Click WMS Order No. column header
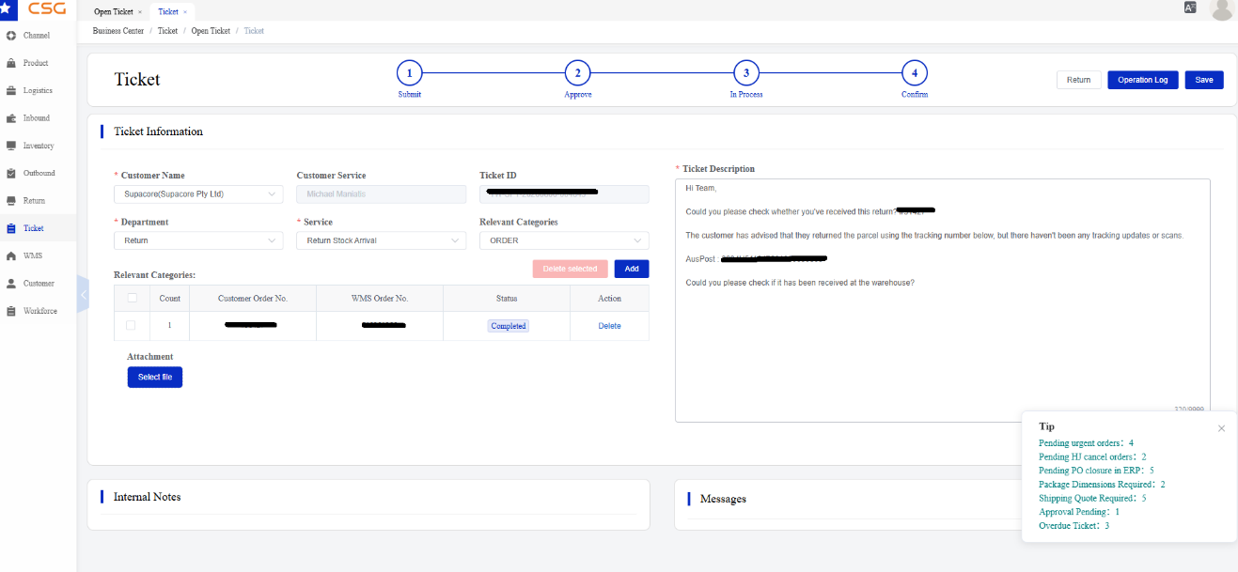This screenshot has height=572, width=1238. point(380,299)
